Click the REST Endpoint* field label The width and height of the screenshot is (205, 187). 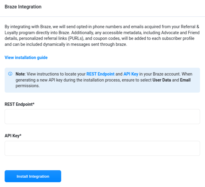point(20,104)
